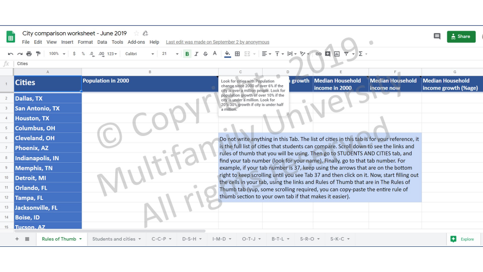The width and height of the screenshot is (483, 272).
Task: Increase decimal places icon
Action: click(x=101, y=54)
